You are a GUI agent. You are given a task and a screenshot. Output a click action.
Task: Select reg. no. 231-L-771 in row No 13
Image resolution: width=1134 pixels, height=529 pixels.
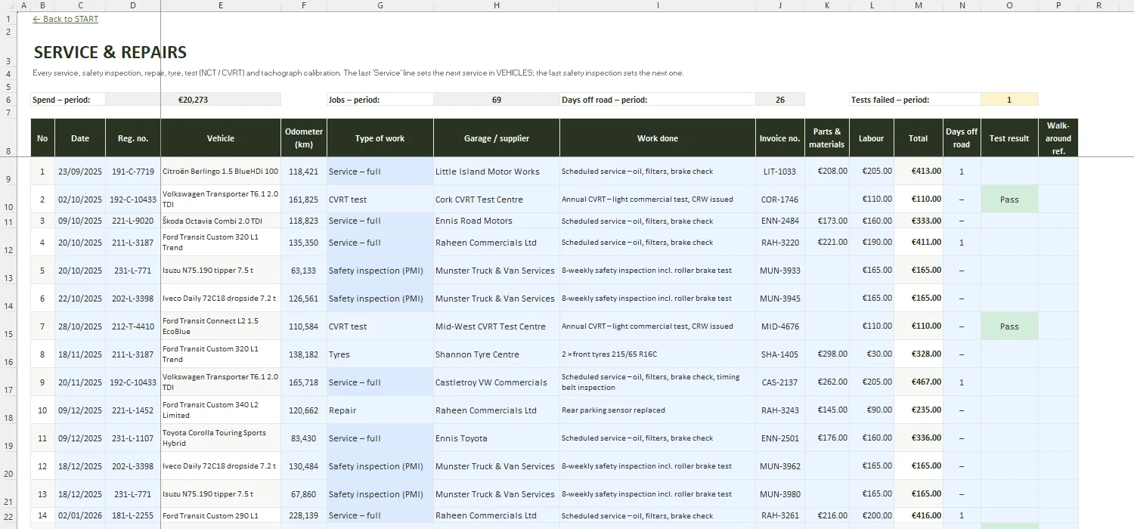coord(133,494)
